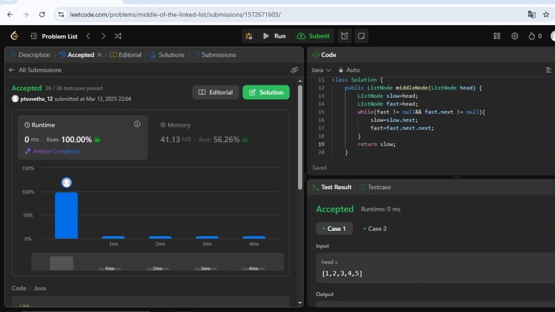Screen dimensions: 555x312
Task: Place cursor on 'return slow;' line
Action: (377, 144)
